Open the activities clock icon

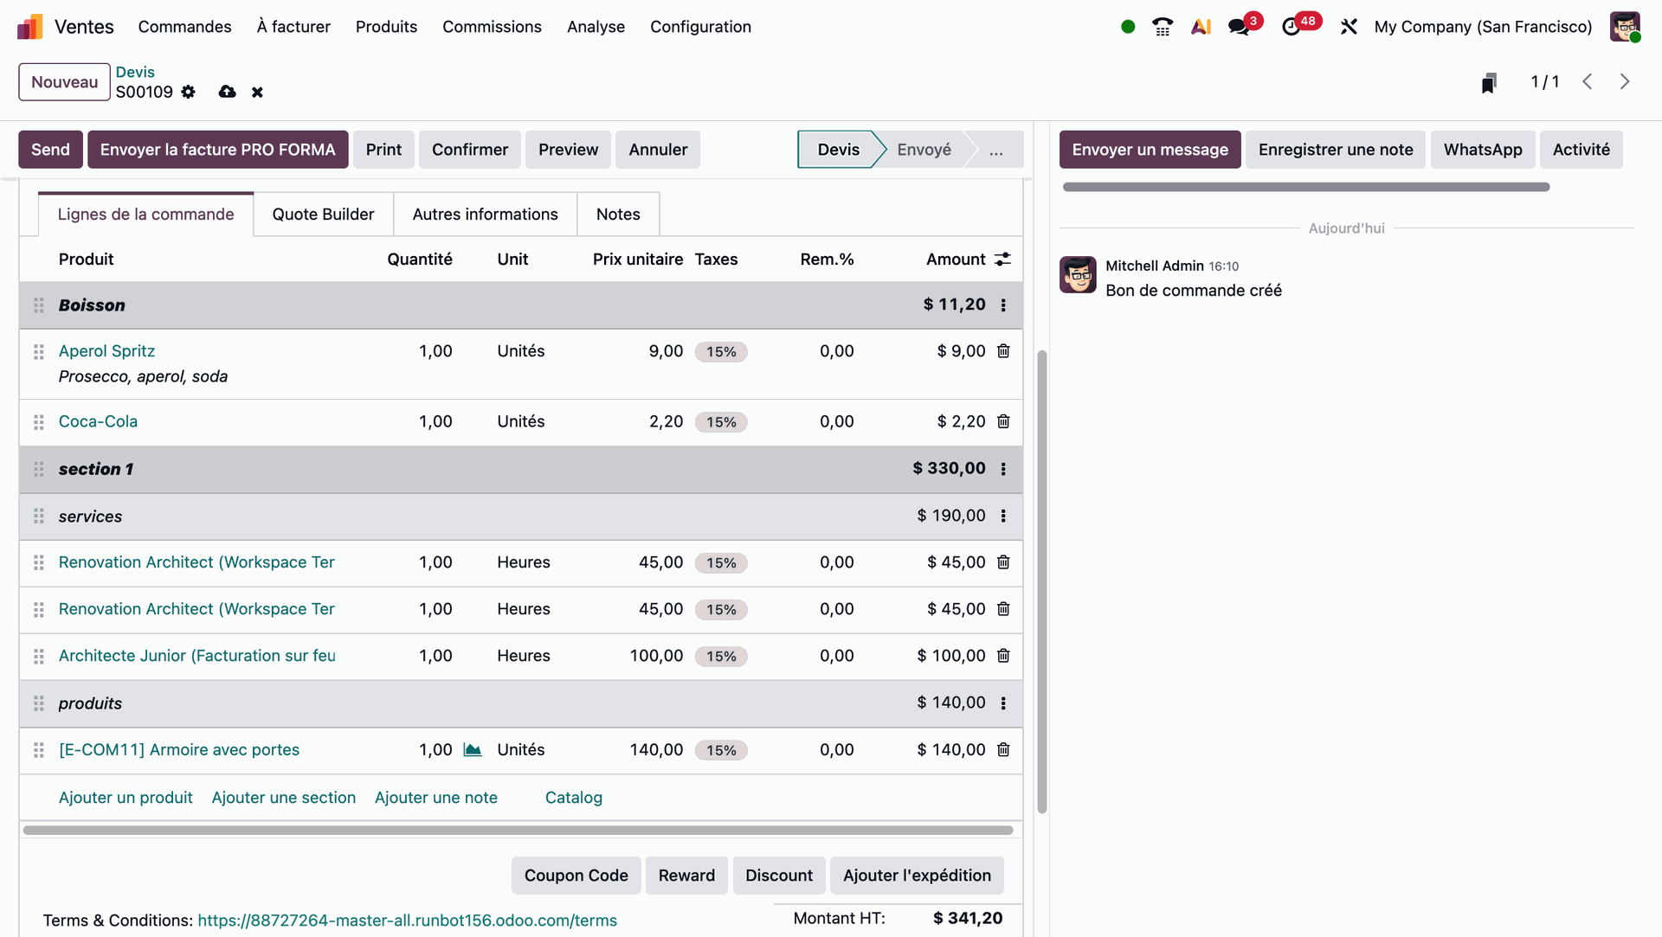point(1291,27)
